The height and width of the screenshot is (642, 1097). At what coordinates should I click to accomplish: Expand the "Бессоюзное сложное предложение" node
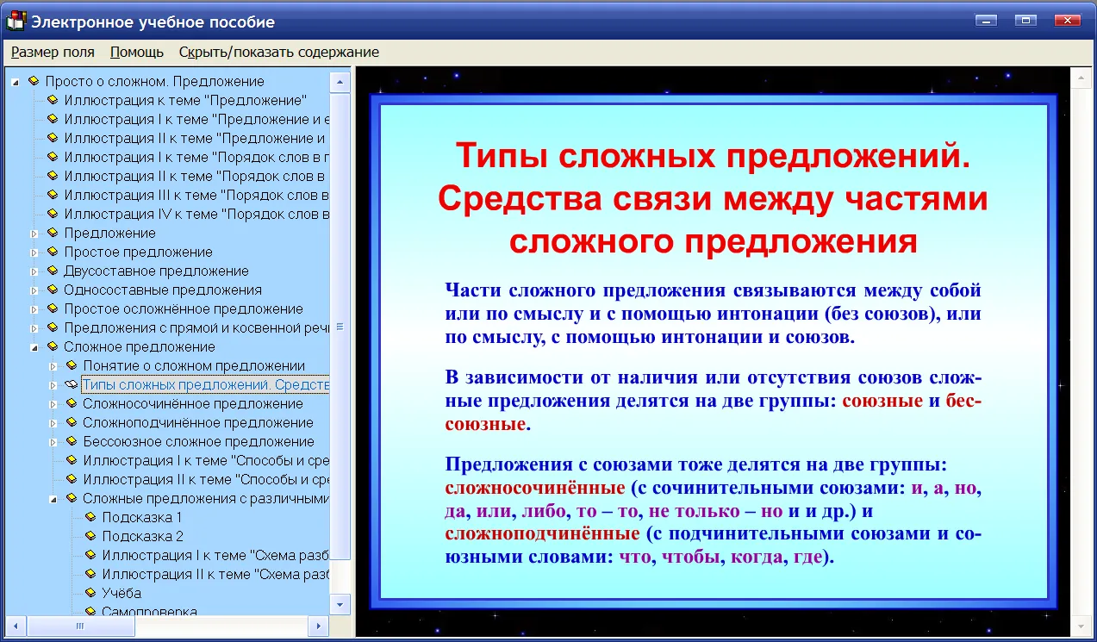point(53,442)
